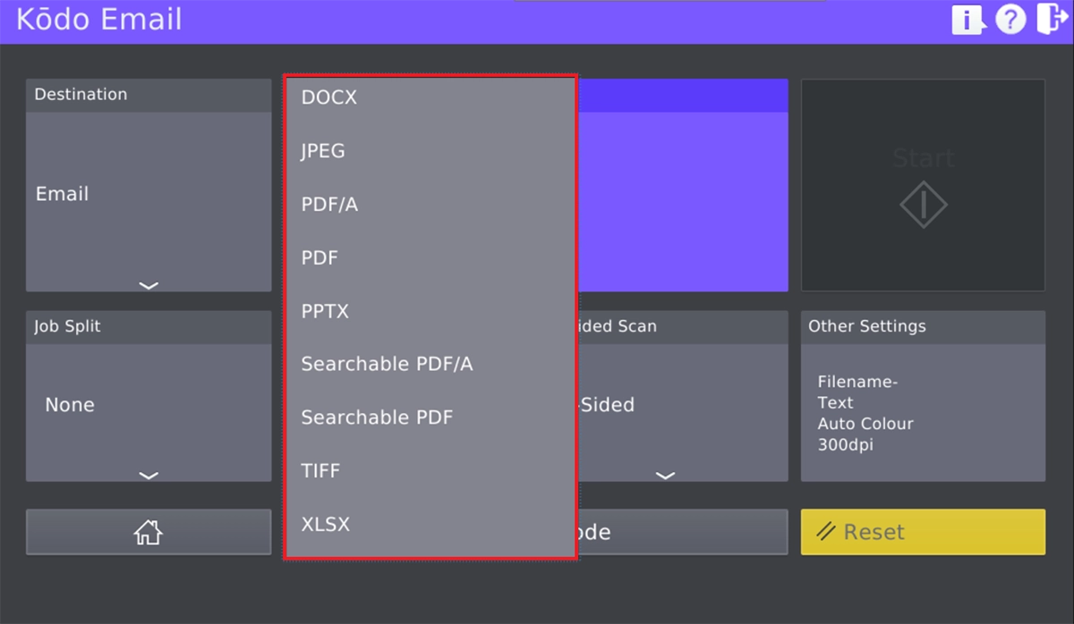Log out using the exit icon
Image resolution: width=1074 pixels, height=624 pixels.
click(x=1052, y=19)
